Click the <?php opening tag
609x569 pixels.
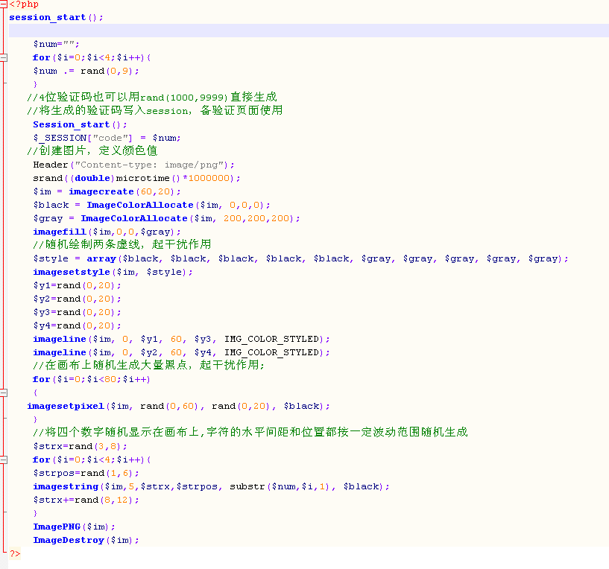click(x=24, y=4)
